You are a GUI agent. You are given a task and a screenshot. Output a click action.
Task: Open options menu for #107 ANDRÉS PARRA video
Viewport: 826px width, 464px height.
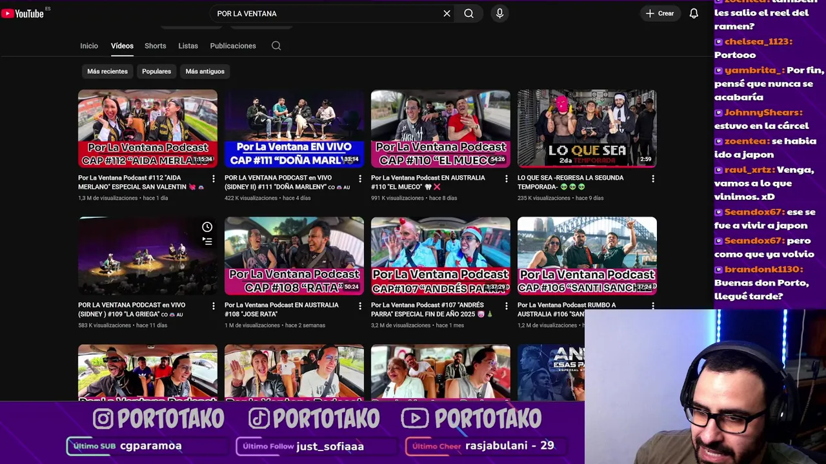(507, 306)
